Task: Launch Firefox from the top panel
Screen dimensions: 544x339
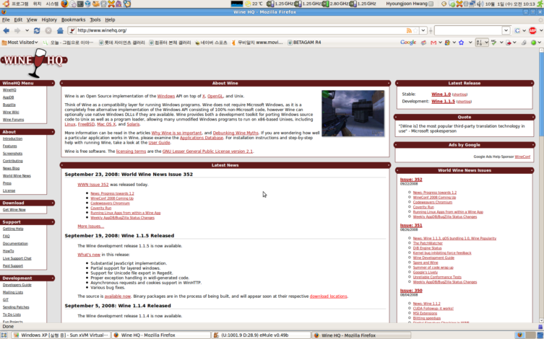Action: (64, 4)
